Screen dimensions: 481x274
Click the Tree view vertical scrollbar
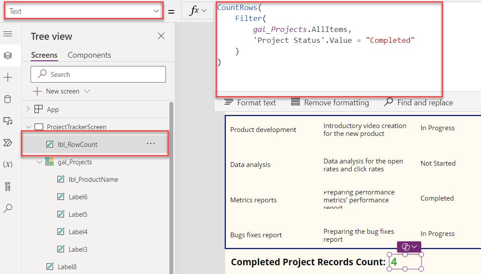(x=171, y=187)
